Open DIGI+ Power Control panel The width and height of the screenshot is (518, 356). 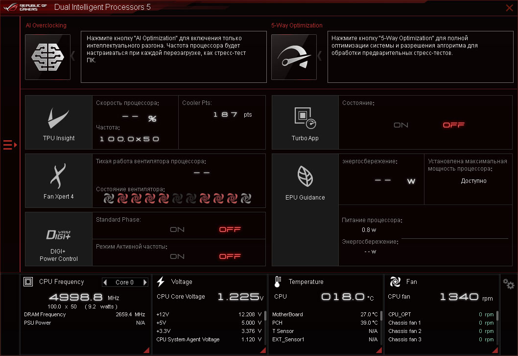(59, 239)
